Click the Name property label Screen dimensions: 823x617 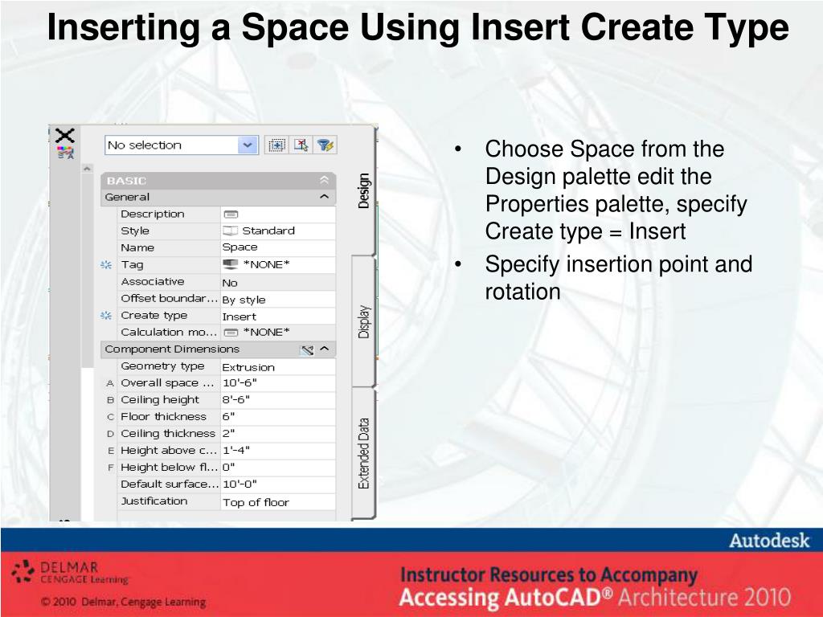point(137,247)
